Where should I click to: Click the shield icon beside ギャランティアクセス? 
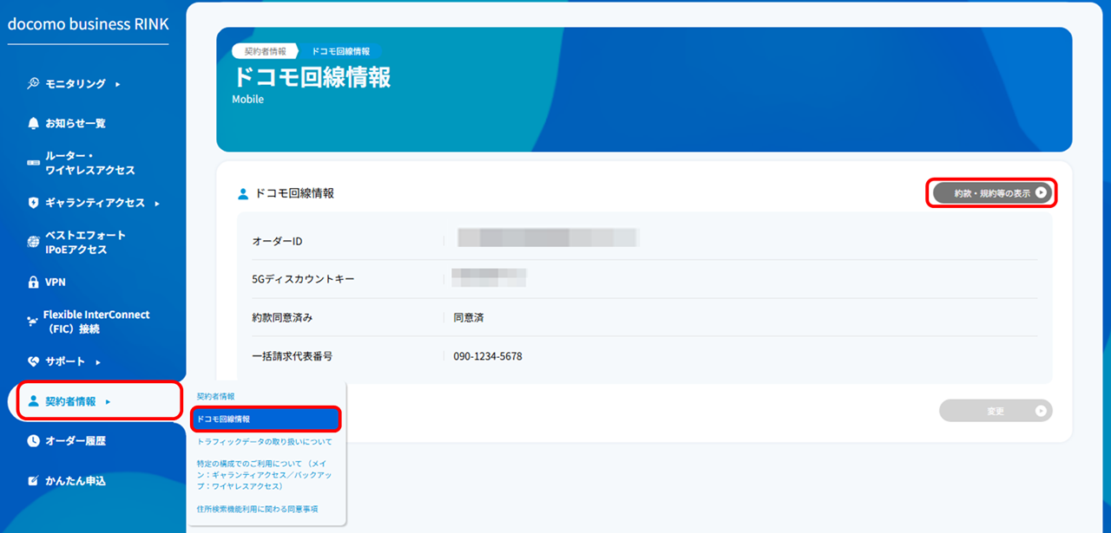(33, 203)
